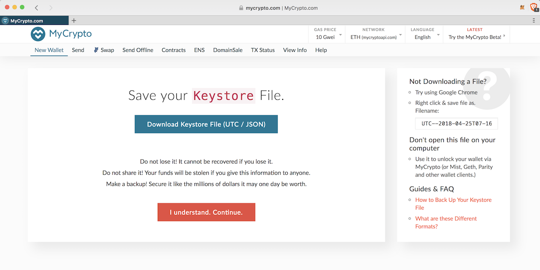Click the browser forward arrow
Screen dimensions: 540x270
(51, 8)
